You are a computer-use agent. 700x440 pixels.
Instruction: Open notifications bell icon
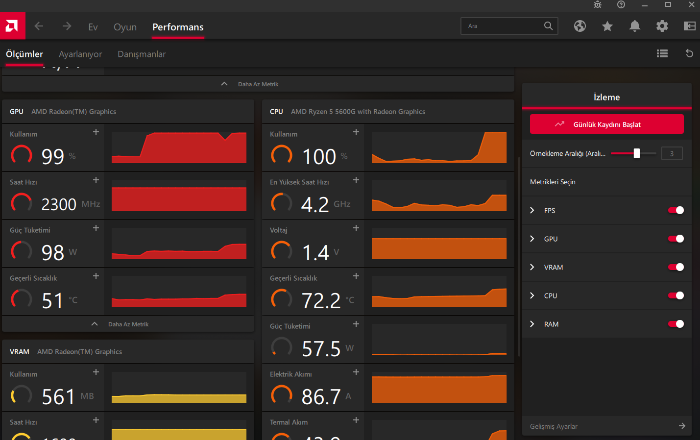pyautogui.click(x=635, y=26)
